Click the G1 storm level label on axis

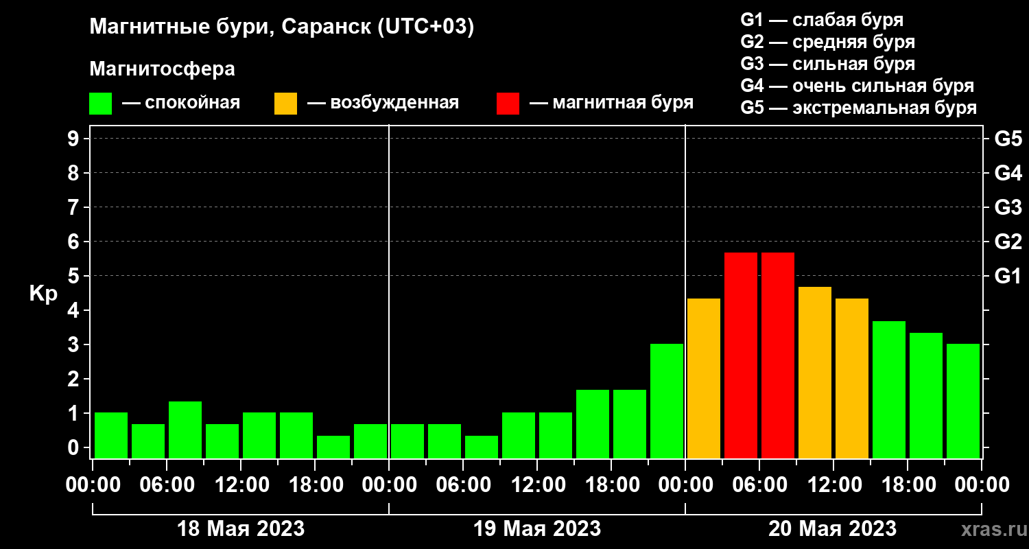point(1008,276)
